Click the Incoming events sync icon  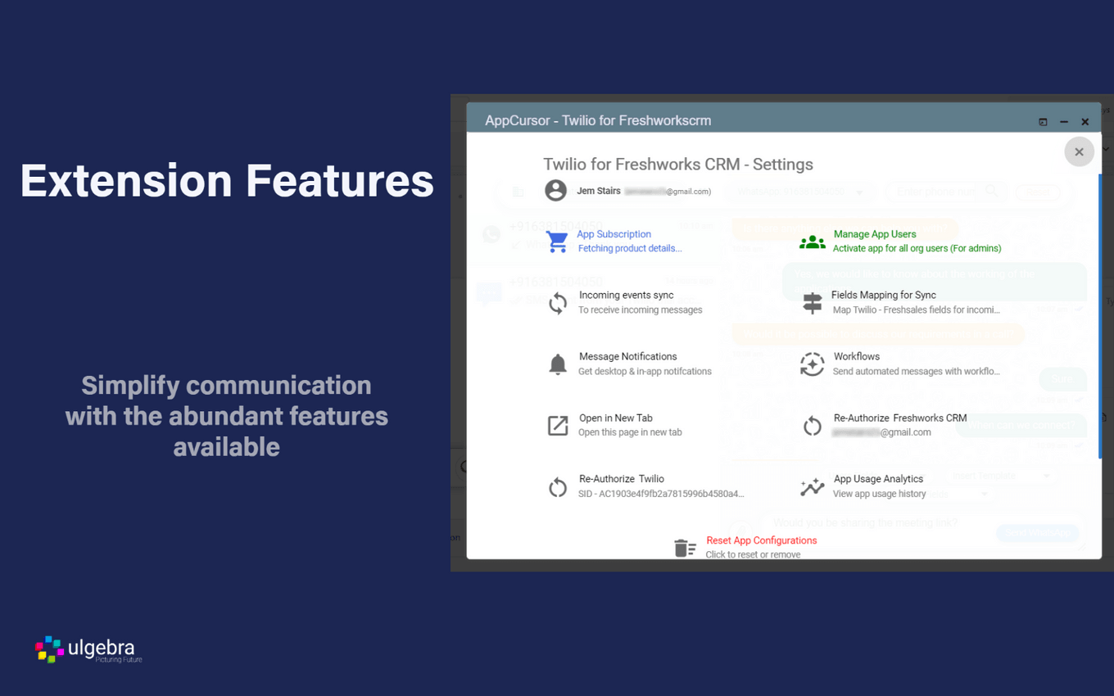tap(558, 303)
